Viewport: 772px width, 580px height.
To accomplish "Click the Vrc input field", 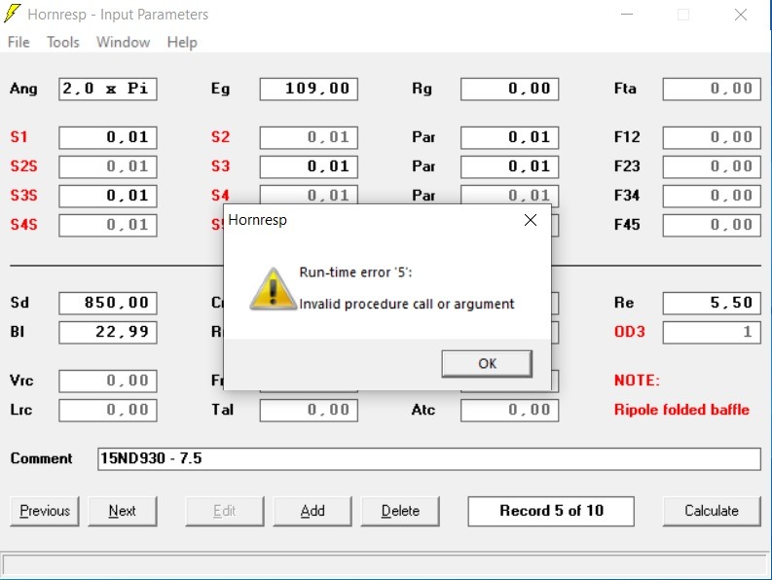I will pos(108,381).
